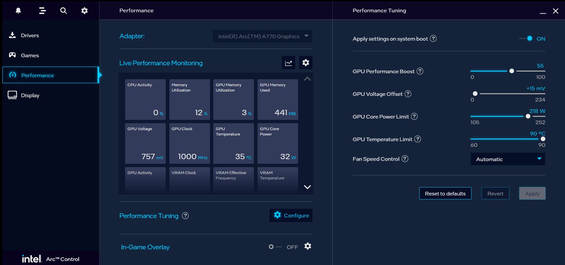Click the GPU Core Power Limit slider handle

point(528,117)
